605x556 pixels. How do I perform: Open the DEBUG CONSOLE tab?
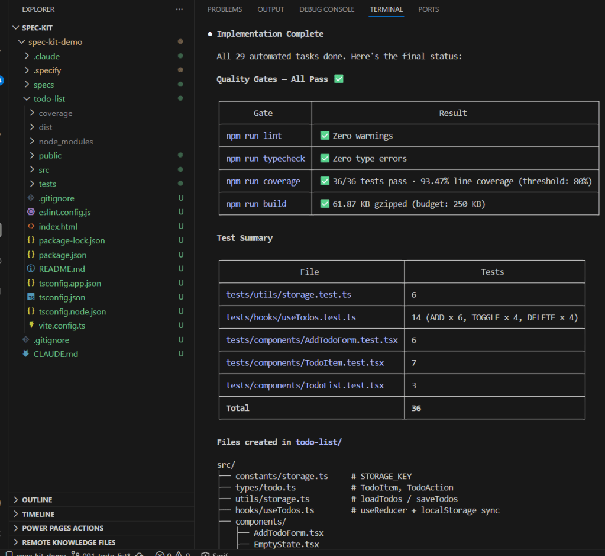pyautogui.click(x=326, y=9)
